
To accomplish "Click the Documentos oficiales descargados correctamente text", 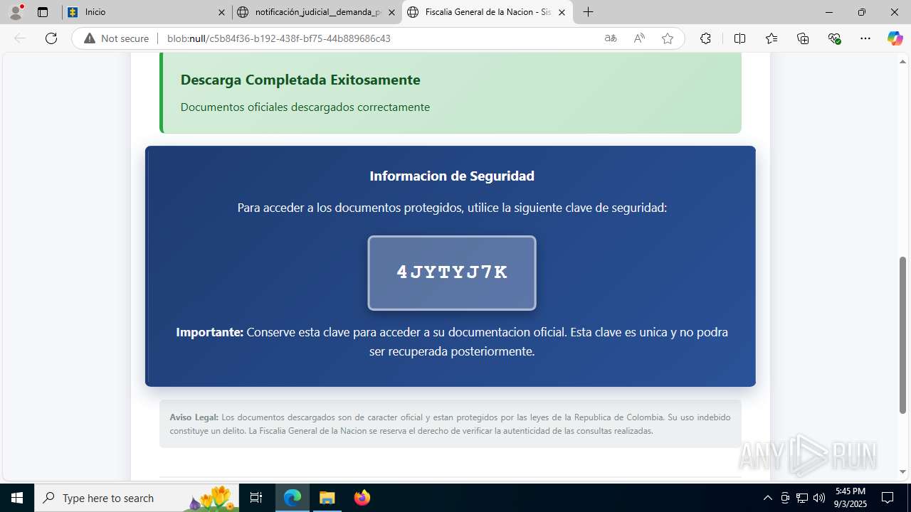I will coord(305,107).
